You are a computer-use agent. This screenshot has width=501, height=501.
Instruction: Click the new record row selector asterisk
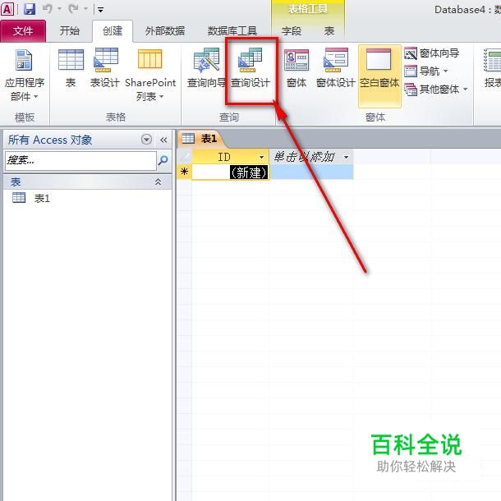[184, 172]
